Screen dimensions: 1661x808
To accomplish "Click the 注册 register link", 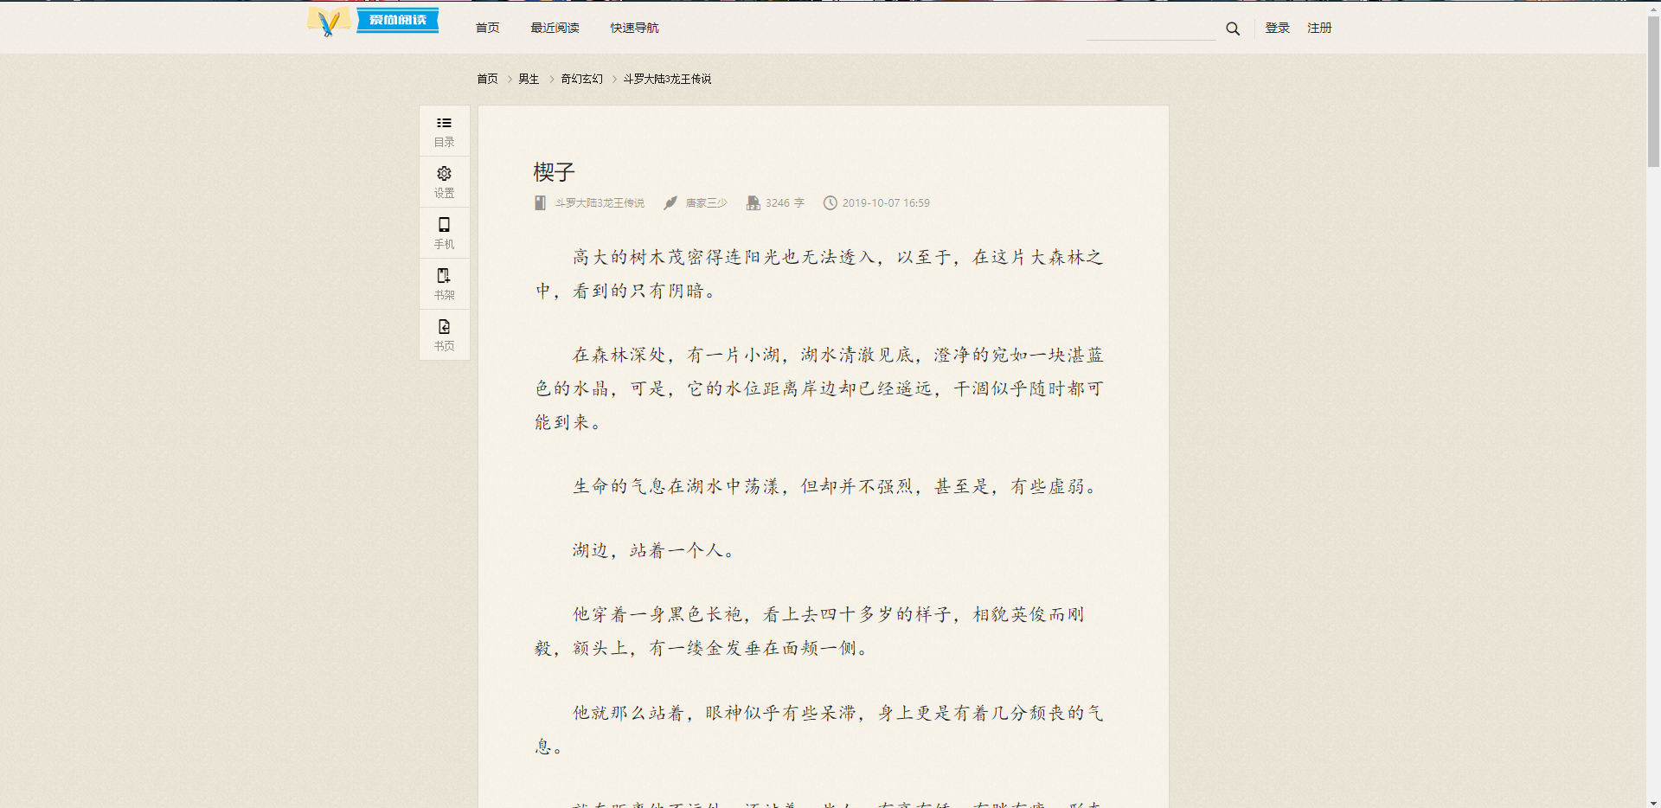I will pos(1319,28).
